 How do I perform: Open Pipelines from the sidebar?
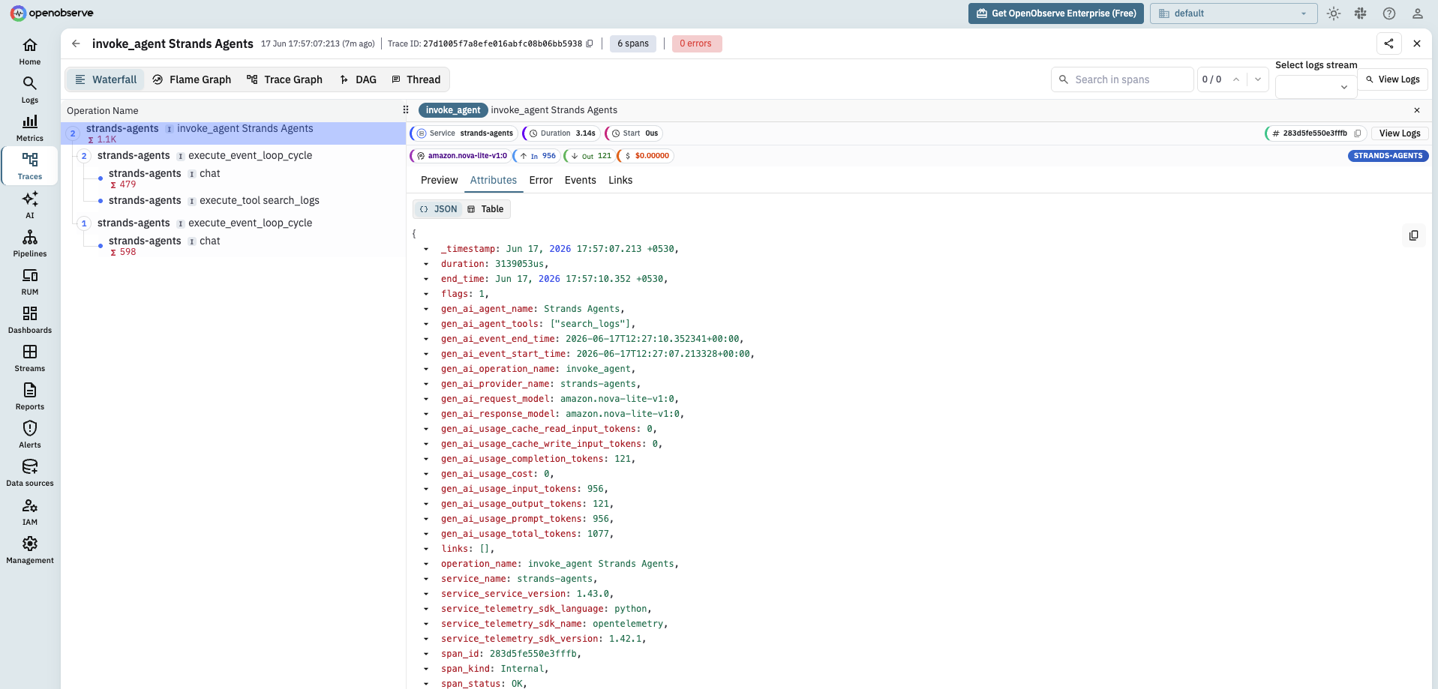[x=30, y=244]
